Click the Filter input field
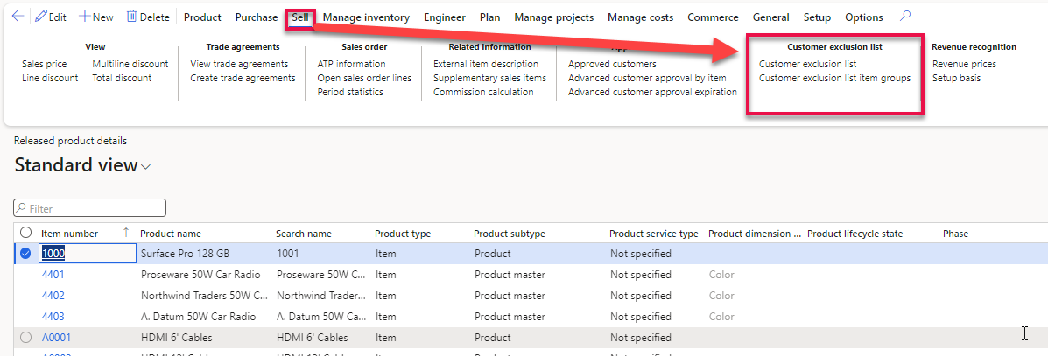The width and height of the screenshot is (1048, 356). (x=89, y=208)
